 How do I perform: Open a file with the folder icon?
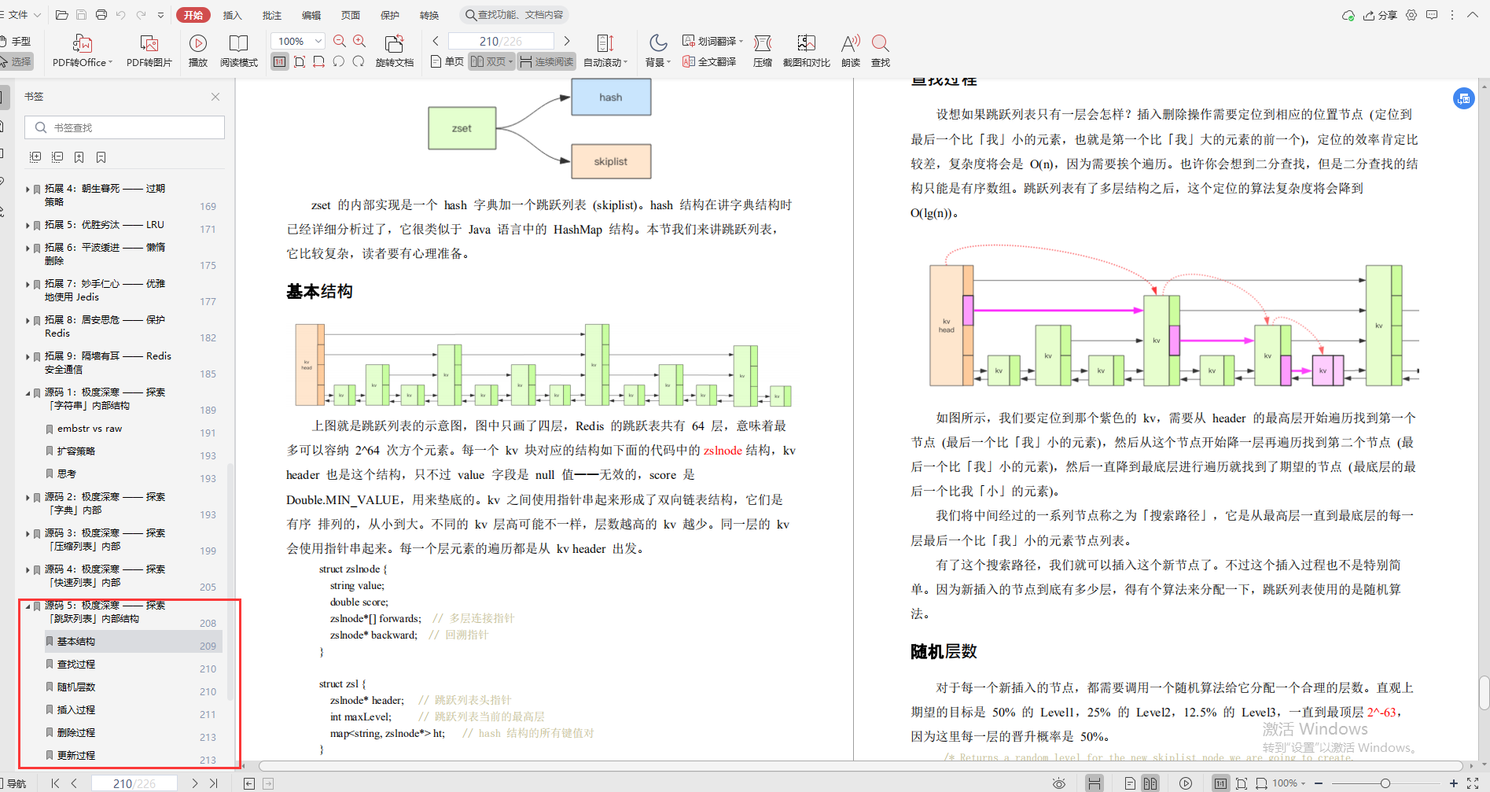pos(61,15)
